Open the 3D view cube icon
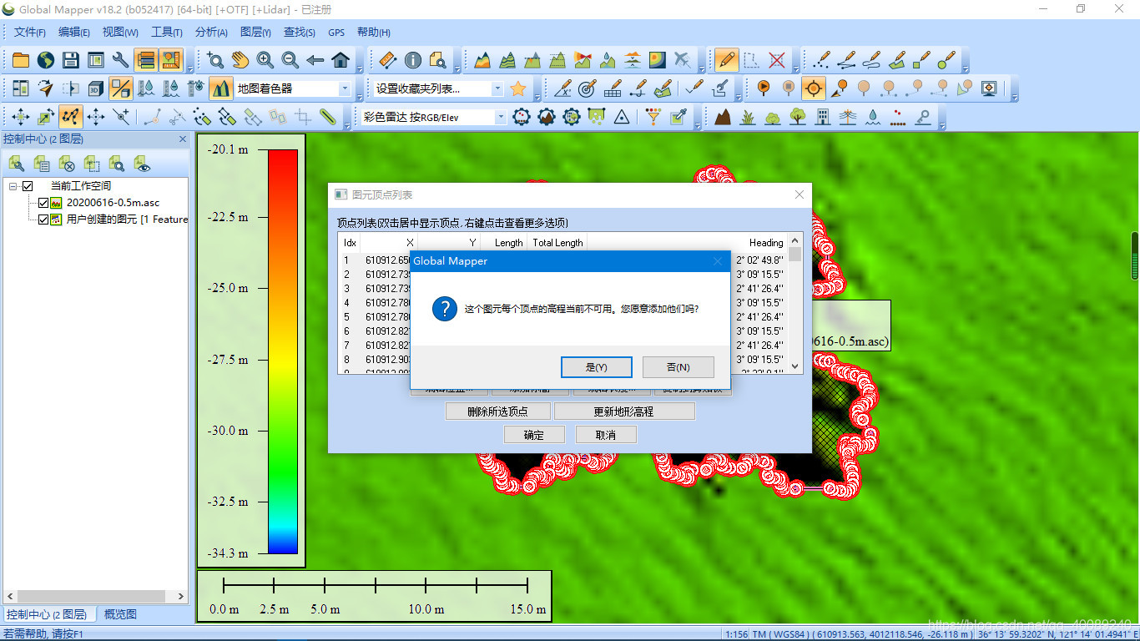The width and height of the screenshot is (1140, 641). [96, 88]
